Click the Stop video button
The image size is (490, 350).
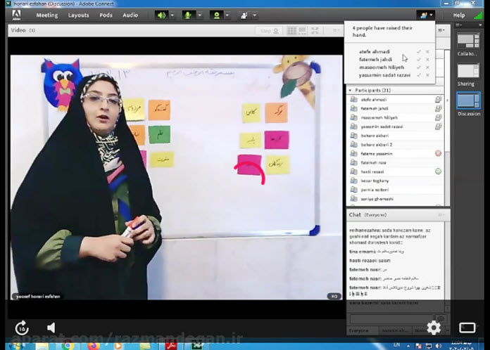click(x=269, y=30)
